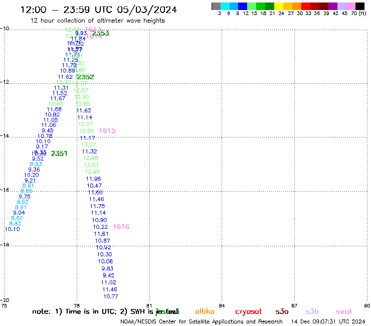Select the wave height value 9.75
The height and width of the screenshot is (326, 371).
point(25,197)
